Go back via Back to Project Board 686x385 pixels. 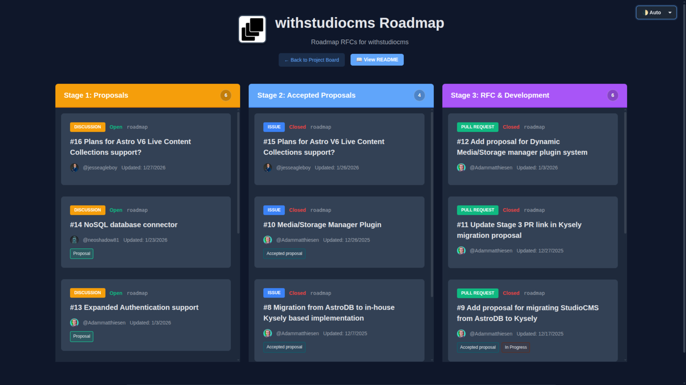tap(312, 60)
